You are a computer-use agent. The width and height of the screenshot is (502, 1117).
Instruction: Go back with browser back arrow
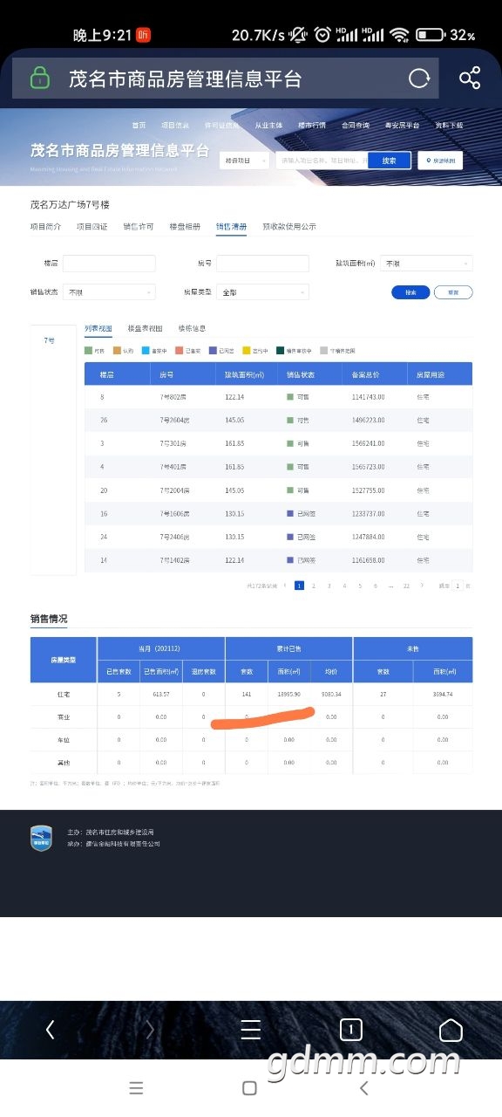pos(50,1030)
